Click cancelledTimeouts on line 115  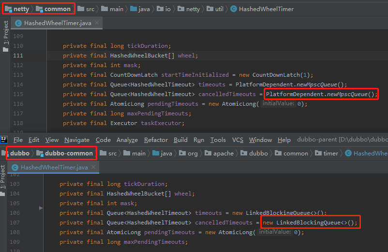pyautogui.click(x=227, y=94)
